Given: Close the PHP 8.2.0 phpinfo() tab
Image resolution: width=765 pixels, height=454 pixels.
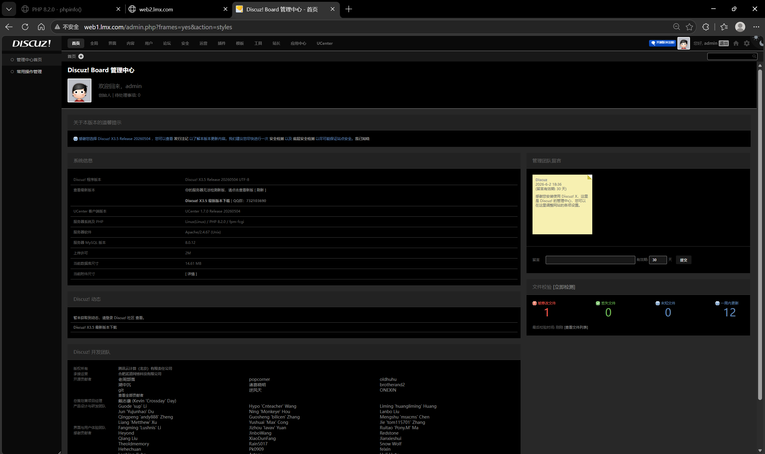Looking at the screenshot, I should click(x=118, y=9).
